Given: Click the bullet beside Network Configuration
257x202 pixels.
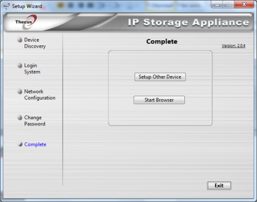Looking at the screenshot, I should 20,91.
